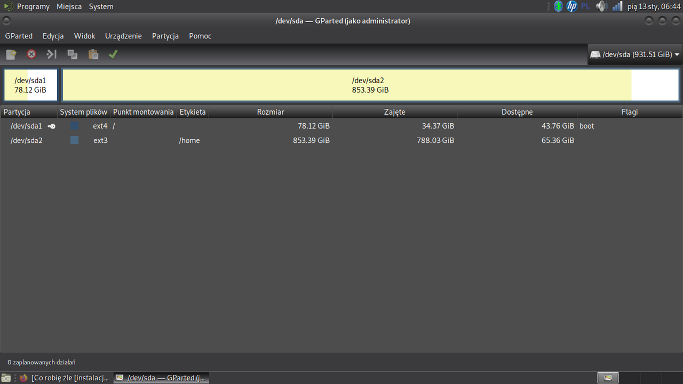The width and height of the screenshot is (683, 384).
Task: Click the Delete partition toolbar icon
Action: [x=31, y=54]
